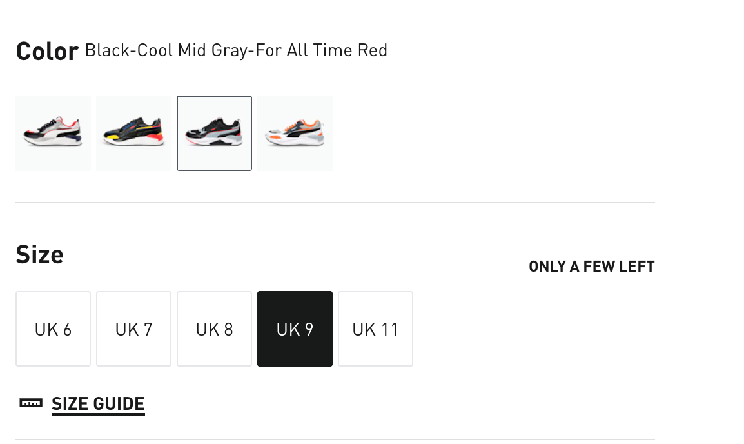
Task: Click the bold Size heading
Action: [x=39, y=255]
